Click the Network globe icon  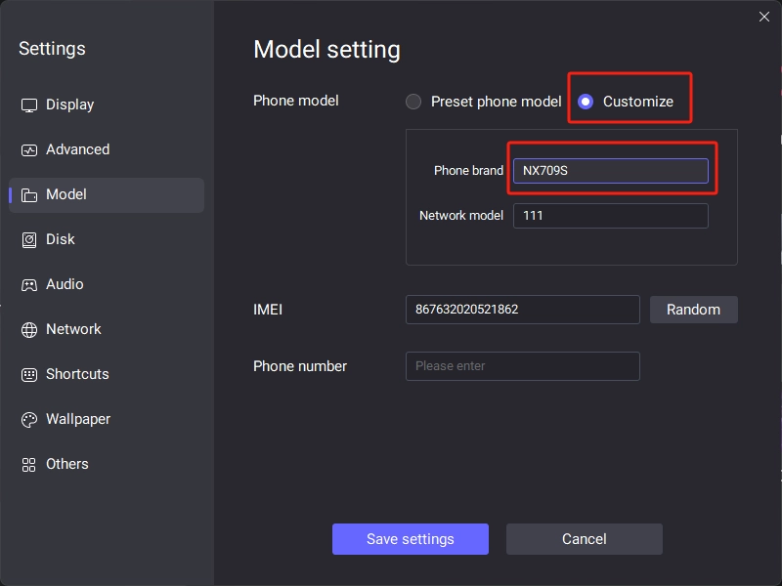tap(29, 329)
